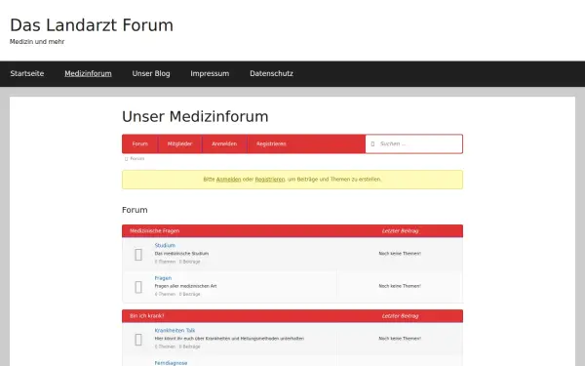Switch to the Mitglieder tab
This screenshot has width=585, height=366.
click(179, 143)
